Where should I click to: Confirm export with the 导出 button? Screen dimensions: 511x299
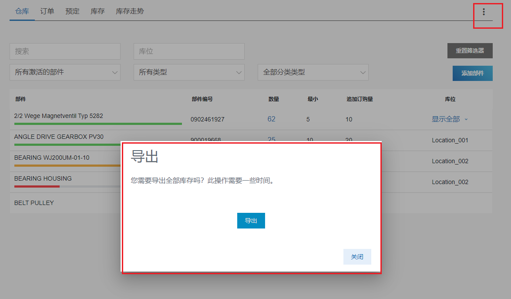coord(251,221)
